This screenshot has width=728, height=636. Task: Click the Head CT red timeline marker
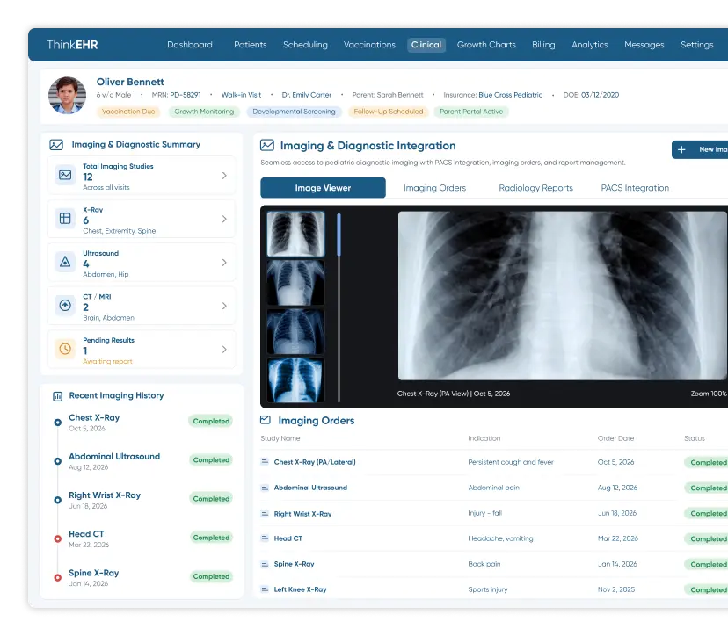(x=57, y=538)
